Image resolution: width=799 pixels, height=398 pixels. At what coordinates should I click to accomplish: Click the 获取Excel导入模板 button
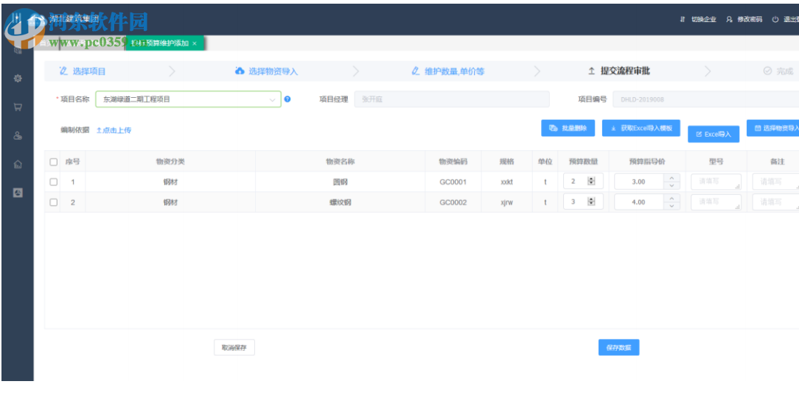(x=641, y=128)
